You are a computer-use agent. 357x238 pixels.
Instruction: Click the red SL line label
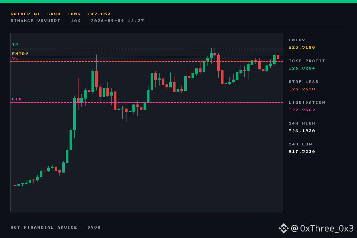click(15, 58)
